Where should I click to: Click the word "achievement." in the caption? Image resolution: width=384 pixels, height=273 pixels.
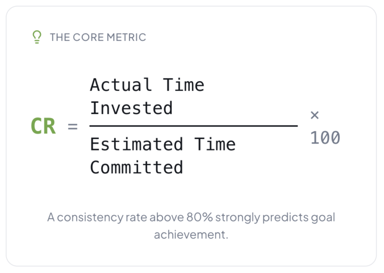(191, 234)
